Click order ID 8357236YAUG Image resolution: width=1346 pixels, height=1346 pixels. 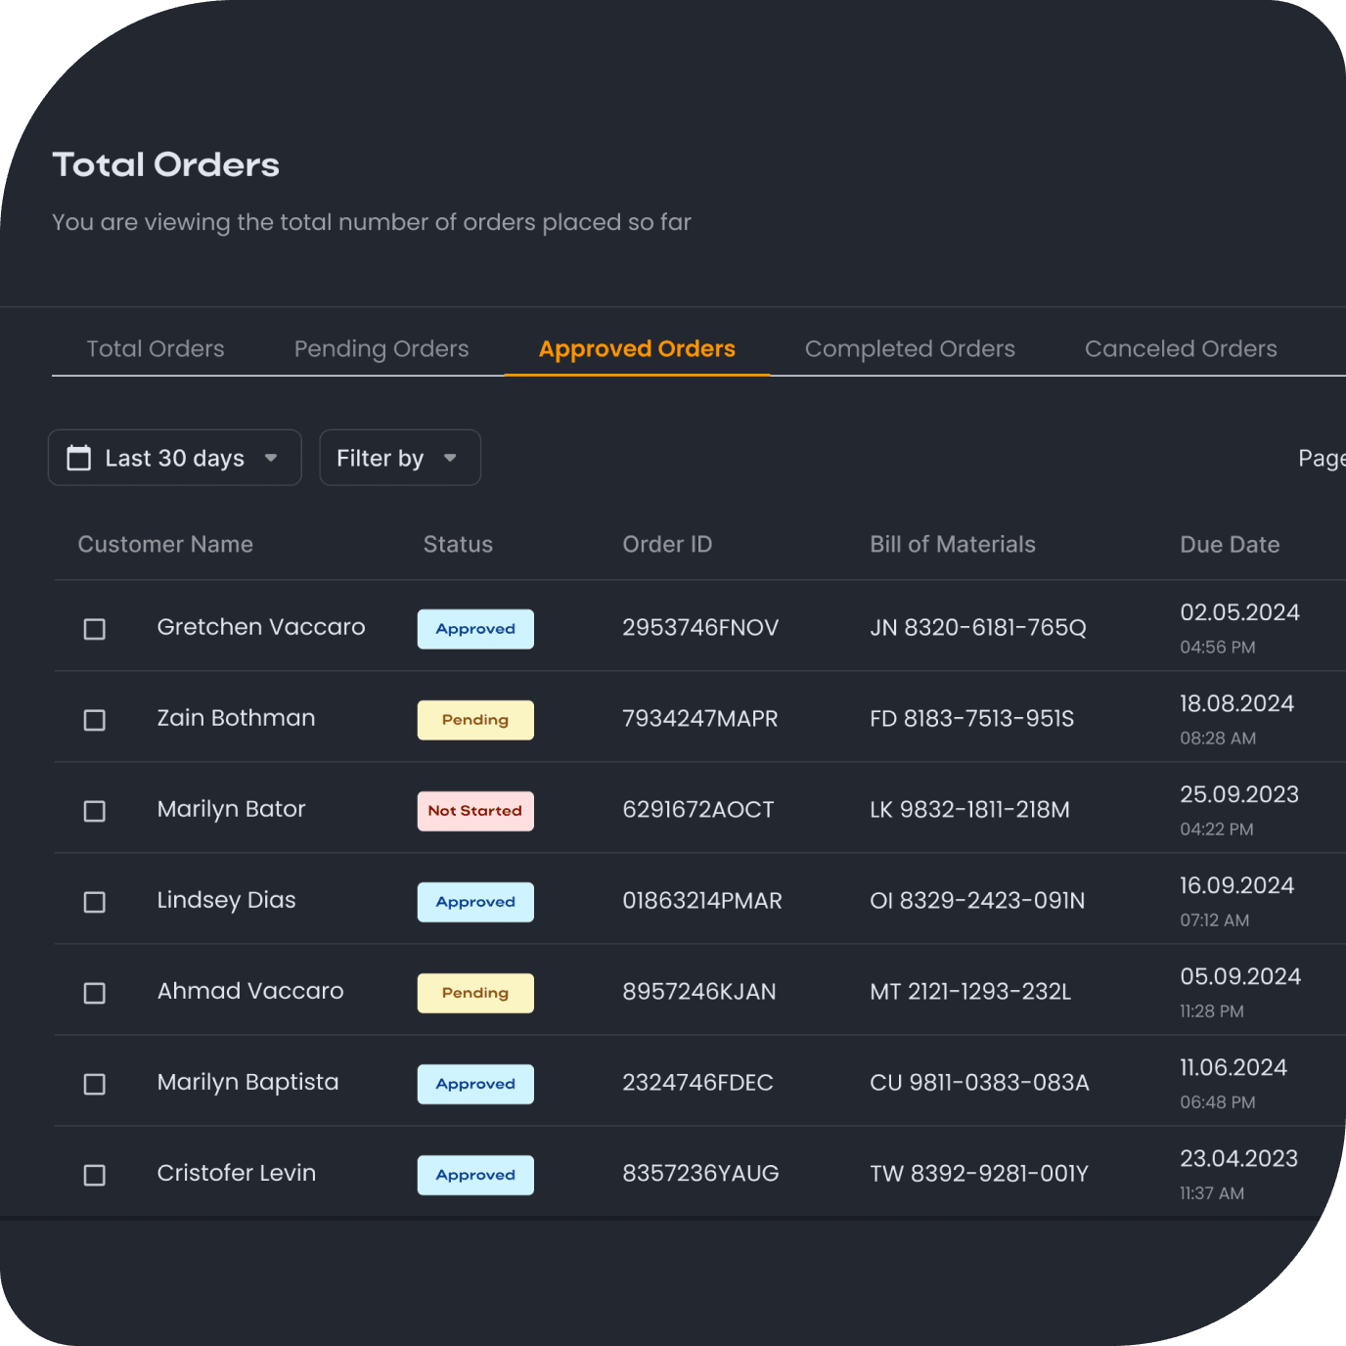pyautogui.click(x=700, y=1174)
